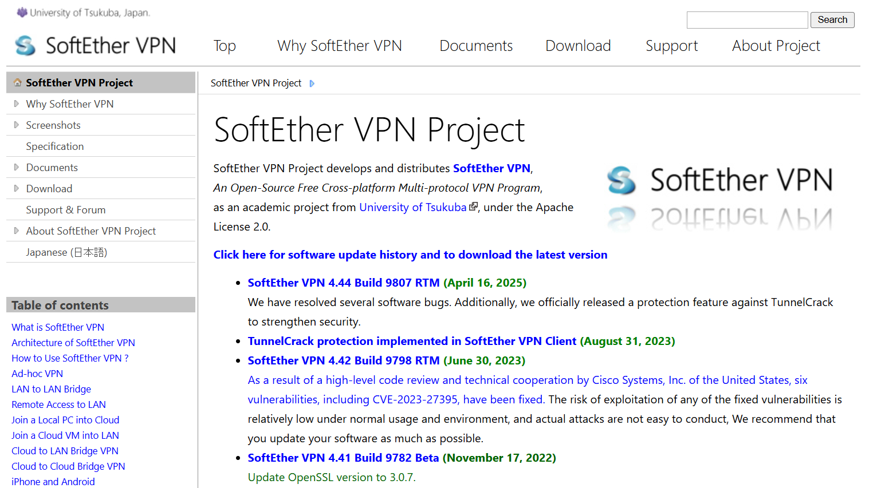
Task: Open the Download page from the top navigation
Action: 577,46
